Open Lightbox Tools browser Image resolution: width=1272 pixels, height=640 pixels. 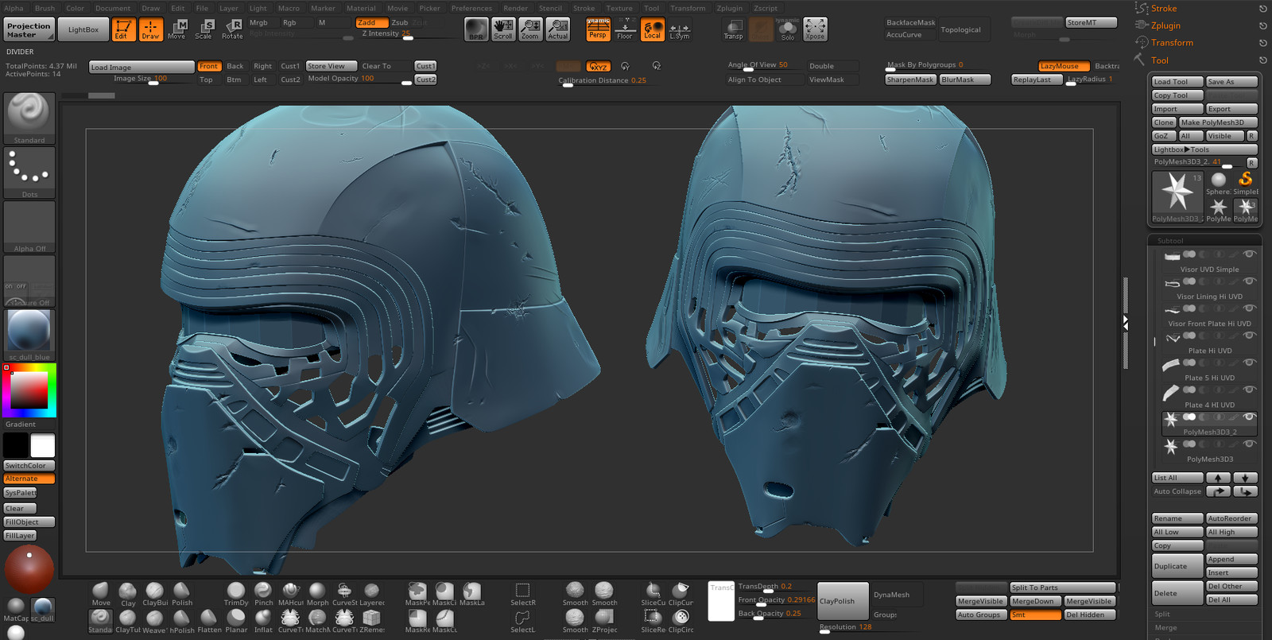tap(1204, 149)
